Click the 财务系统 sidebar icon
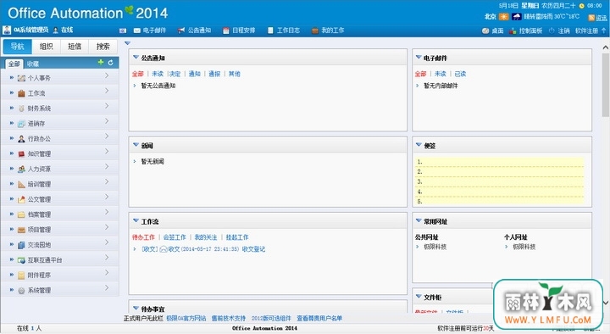The width and height of the screenshot is (610, 334). coord(21,109)
